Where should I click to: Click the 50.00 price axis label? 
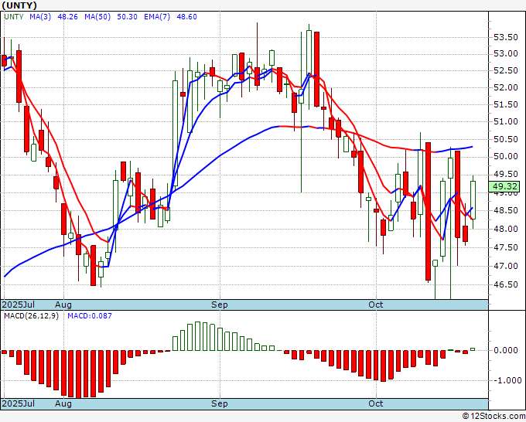coord(506,157)
